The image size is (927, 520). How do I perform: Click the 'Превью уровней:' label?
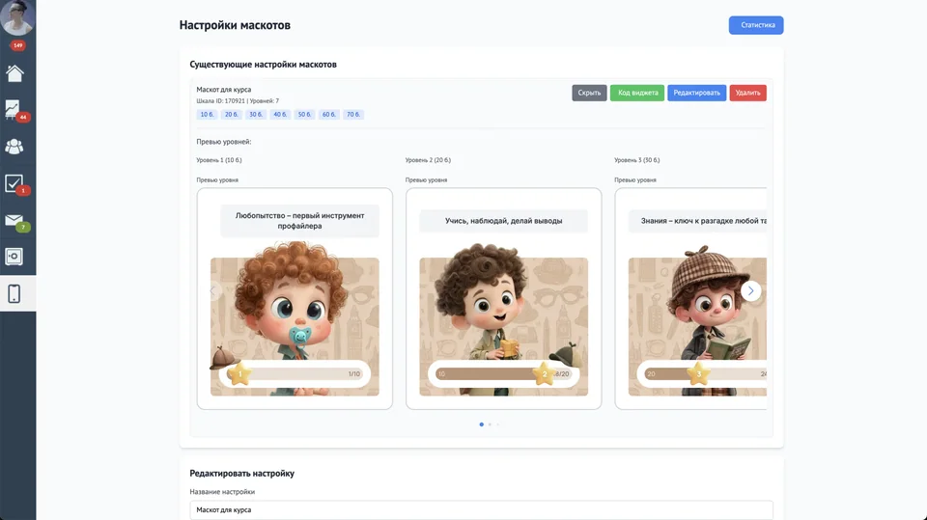pos(224,142)
